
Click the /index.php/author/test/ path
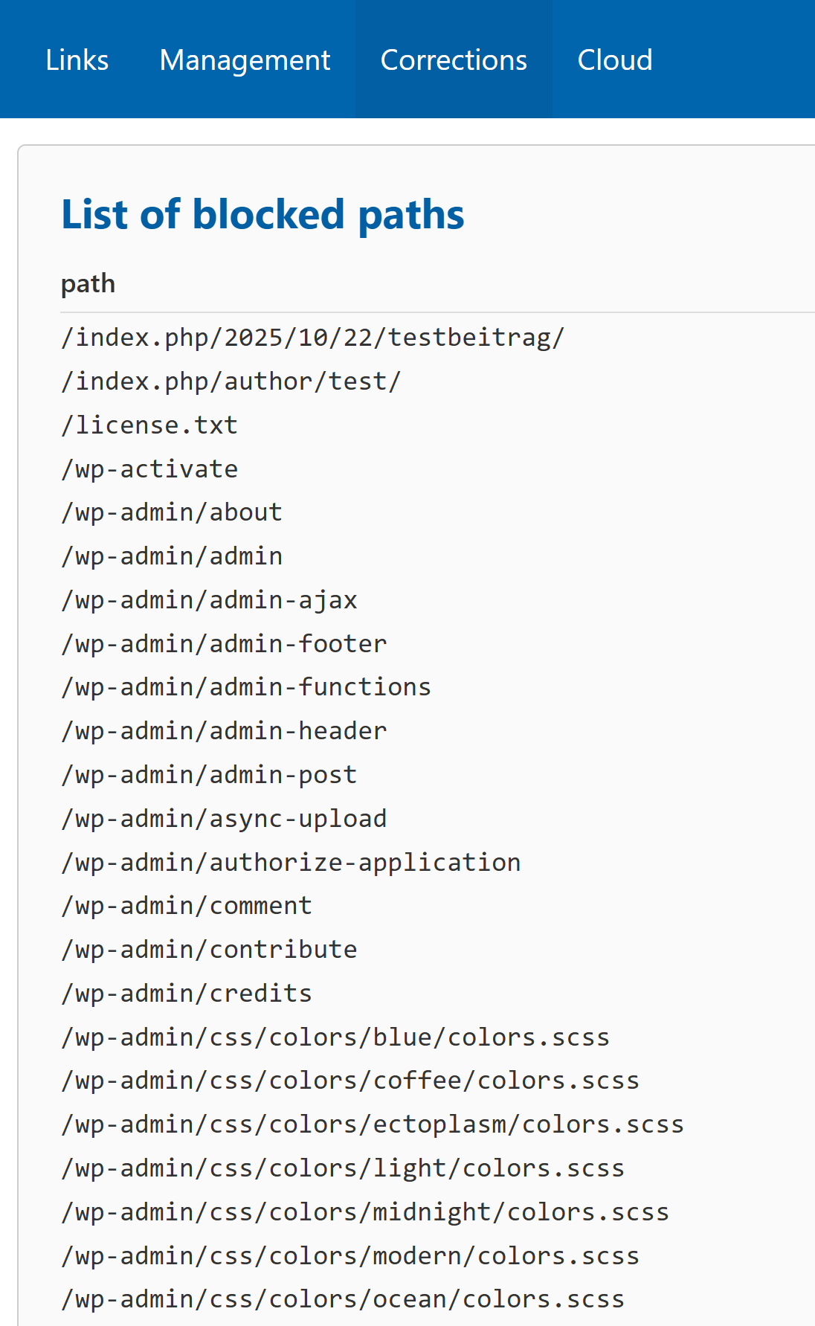pyautogui.click(x=231, y=380)
